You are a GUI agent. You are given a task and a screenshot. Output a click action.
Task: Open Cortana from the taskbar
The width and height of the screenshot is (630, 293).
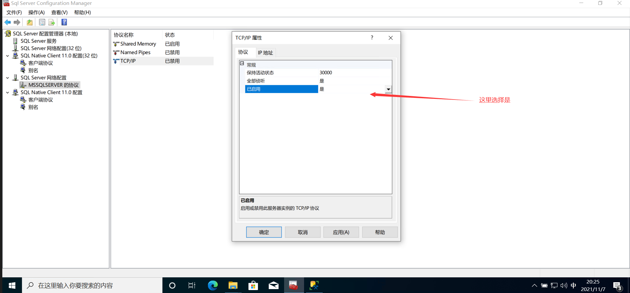(172, 285)
